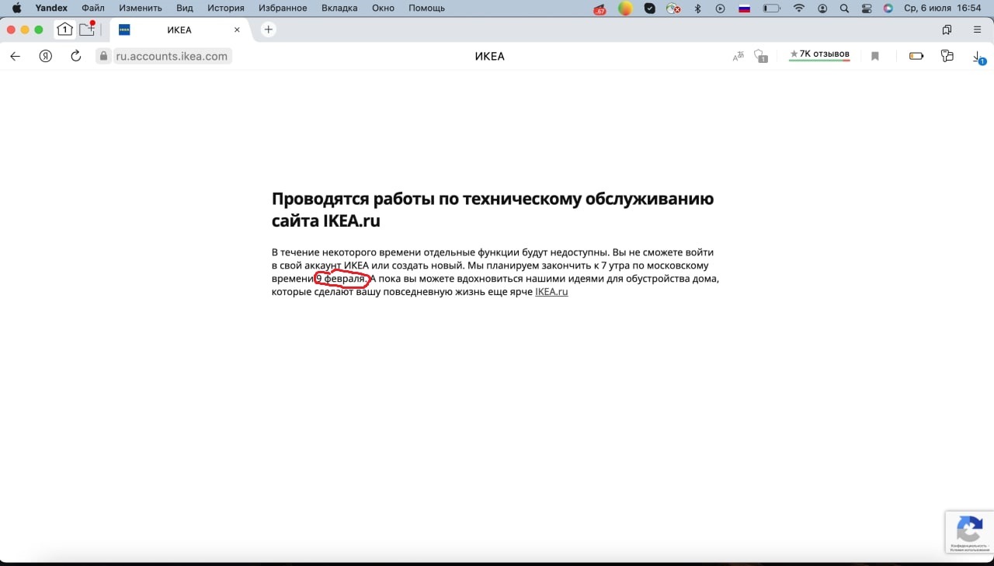Close the ИКЕА tab
Image resolution: width=994 pixels, height=566 pixels.
(x=238, y=30)
